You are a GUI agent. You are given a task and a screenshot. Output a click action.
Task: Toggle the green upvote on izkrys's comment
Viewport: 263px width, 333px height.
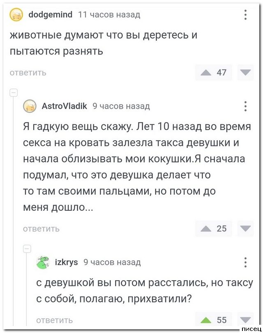click(x=206, y=320)
